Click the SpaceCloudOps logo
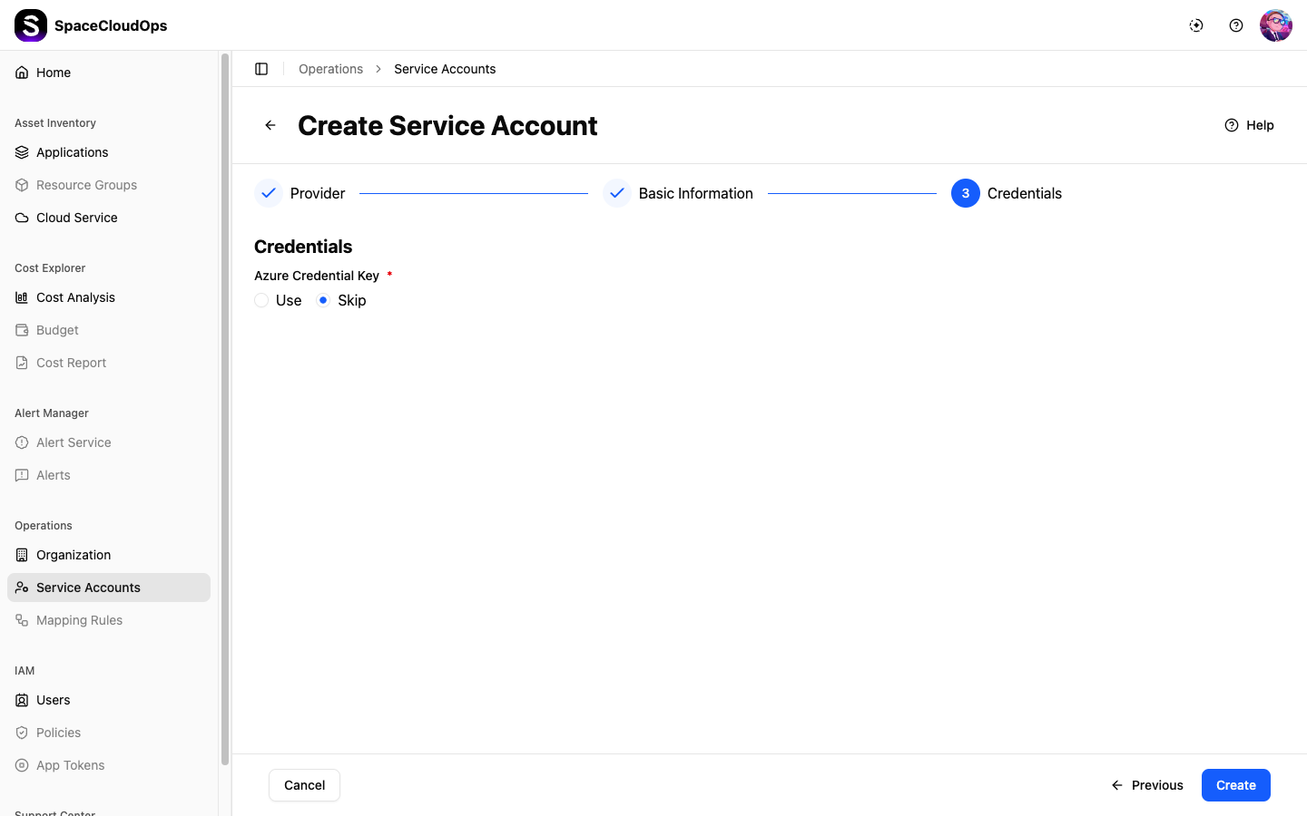Screen dimensions: 1307x816 [x=31, y=25]
